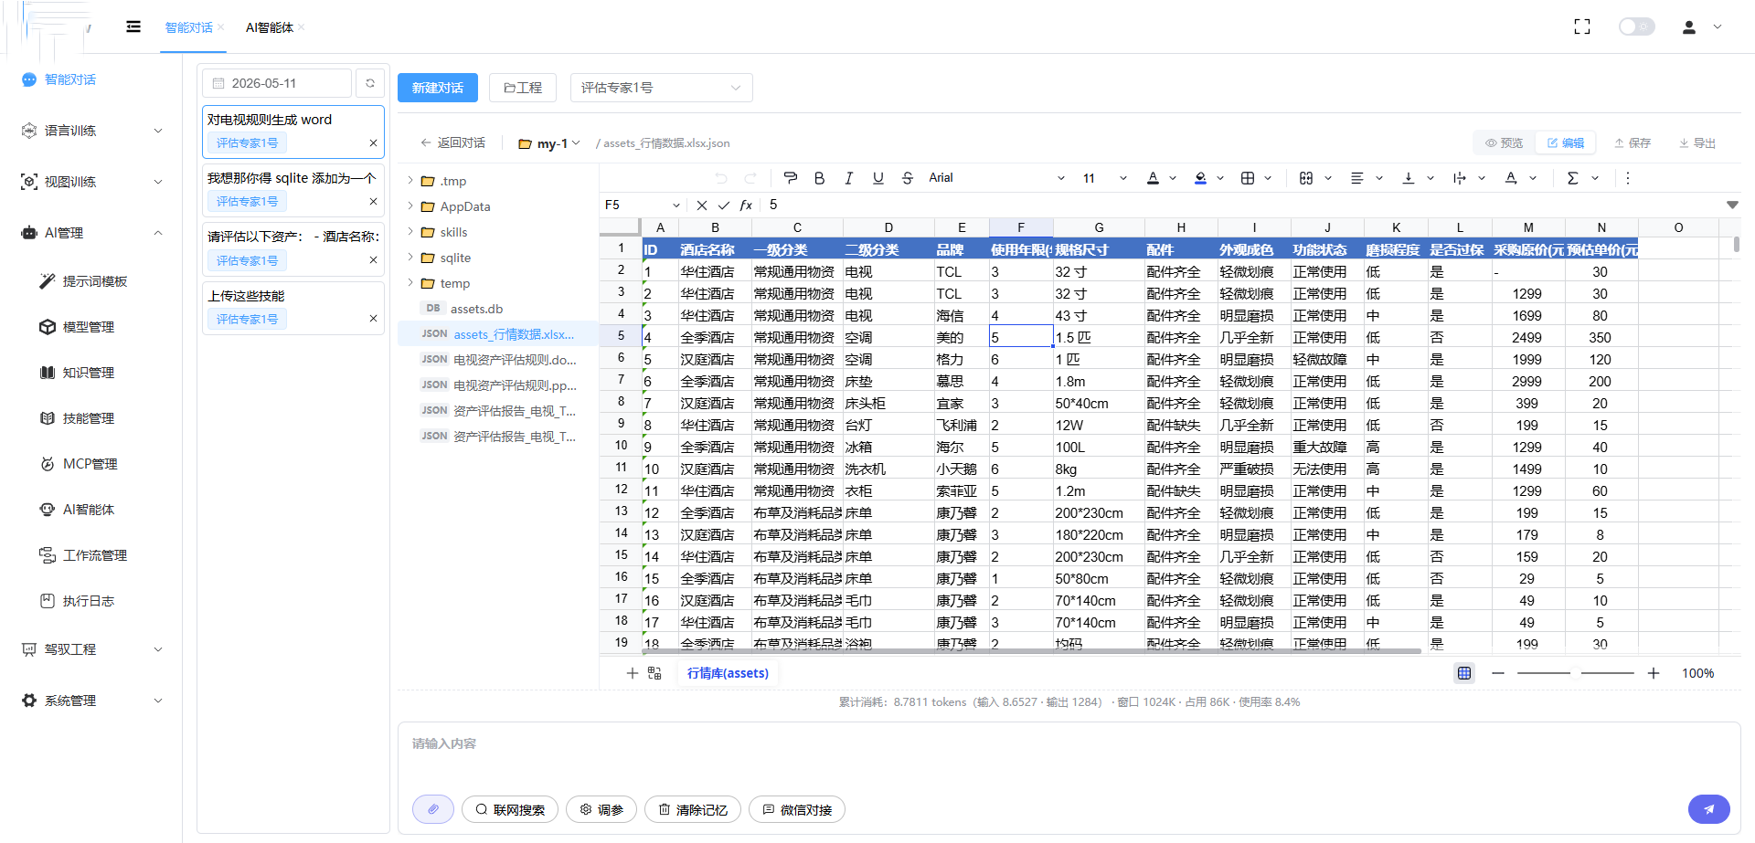The image size is (1755, 843).
Task: Toggle italic formatting
Action: click(849, 178)
